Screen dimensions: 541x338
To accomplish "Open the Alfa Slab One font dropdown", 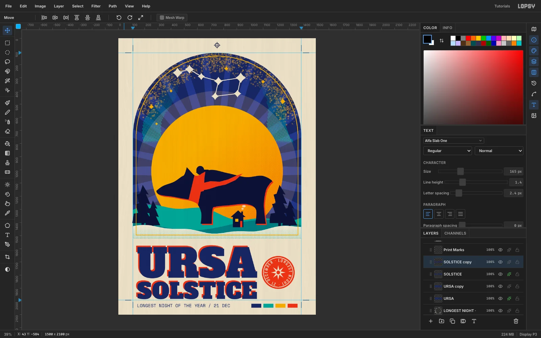I will 454,141.
